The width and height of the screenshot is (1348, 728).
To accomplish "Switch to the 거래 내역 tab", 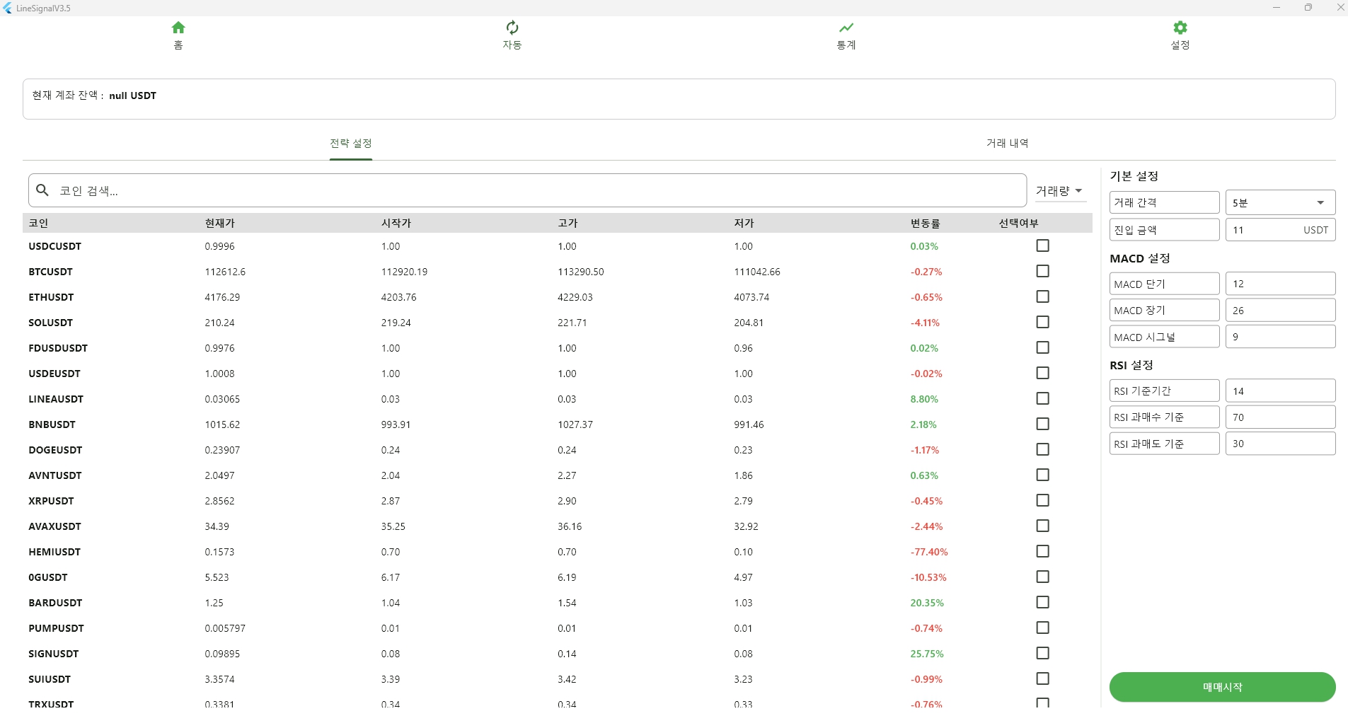I will pos(1007,143).
